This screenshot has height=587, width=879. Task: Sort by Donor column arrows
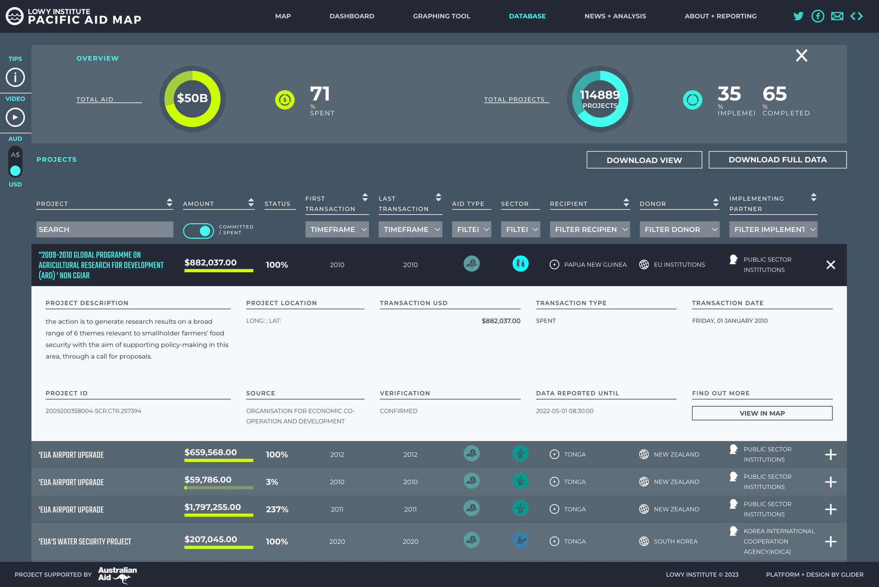(x=716, y=202)
